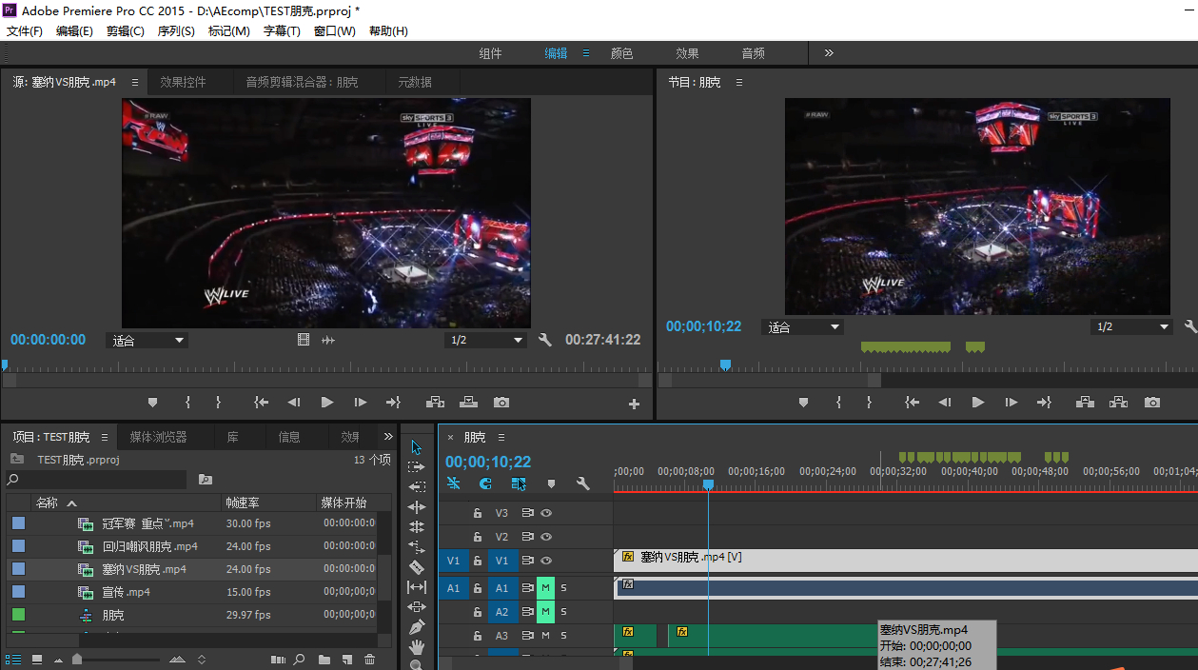Click Export Frame camera icon in Source monitor
This screenshot has height=670, width=1198.
point(501,403)
